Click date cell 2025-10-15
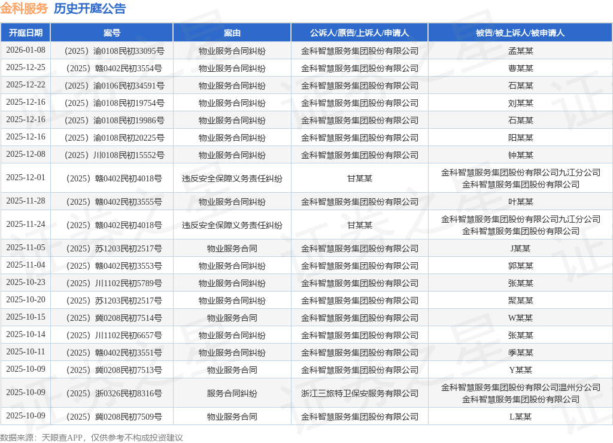Viewport: 613px width, 443px height. [x=26, y=317]
